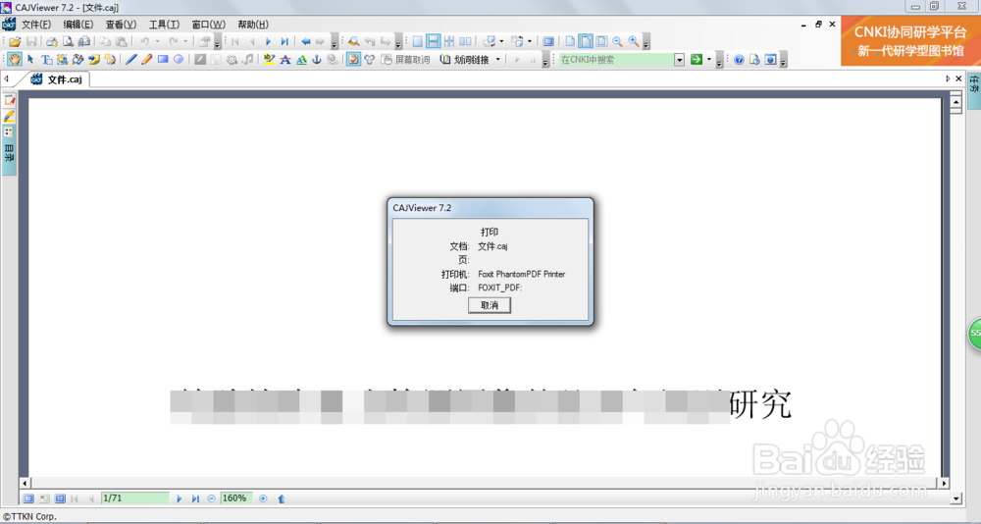Viewport: 981px width, 524px height.
Task: Click the Print icon in the top toolbar
Action: coord(52,41)
